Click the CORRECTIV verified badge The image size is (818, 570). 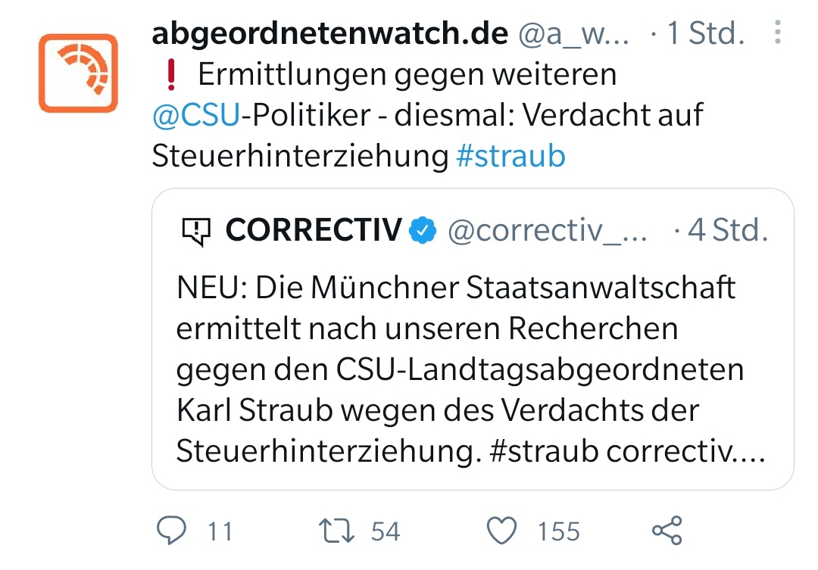(x=423, y=231)
